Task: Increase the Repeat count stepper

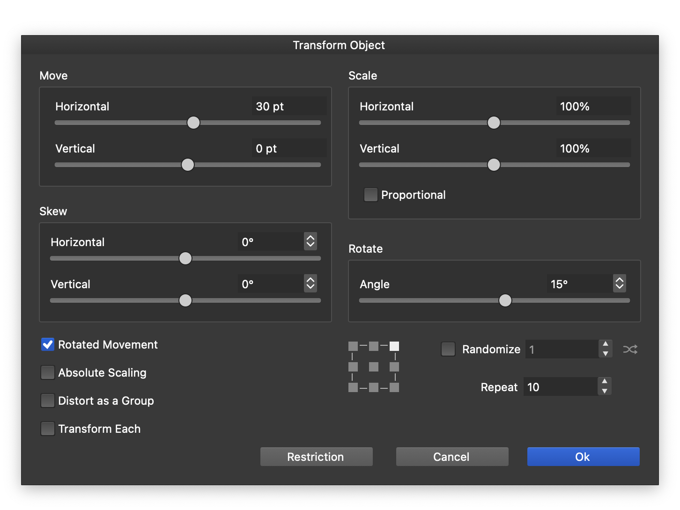Action: point(605,382)
